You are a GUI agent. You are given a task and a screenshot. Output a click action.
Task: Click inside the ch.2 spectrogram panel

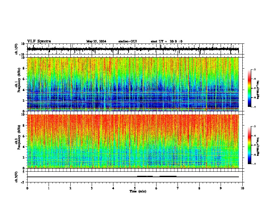(133, 141)
